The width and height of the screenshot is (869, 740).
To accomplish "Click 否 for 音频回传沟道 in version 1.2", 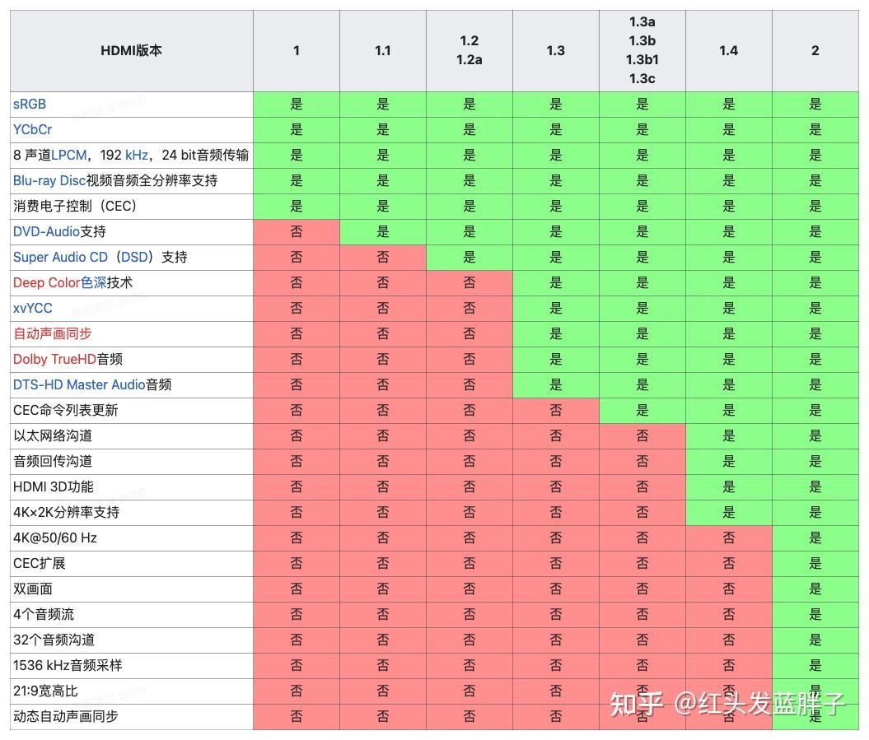I will click(470, 461).
